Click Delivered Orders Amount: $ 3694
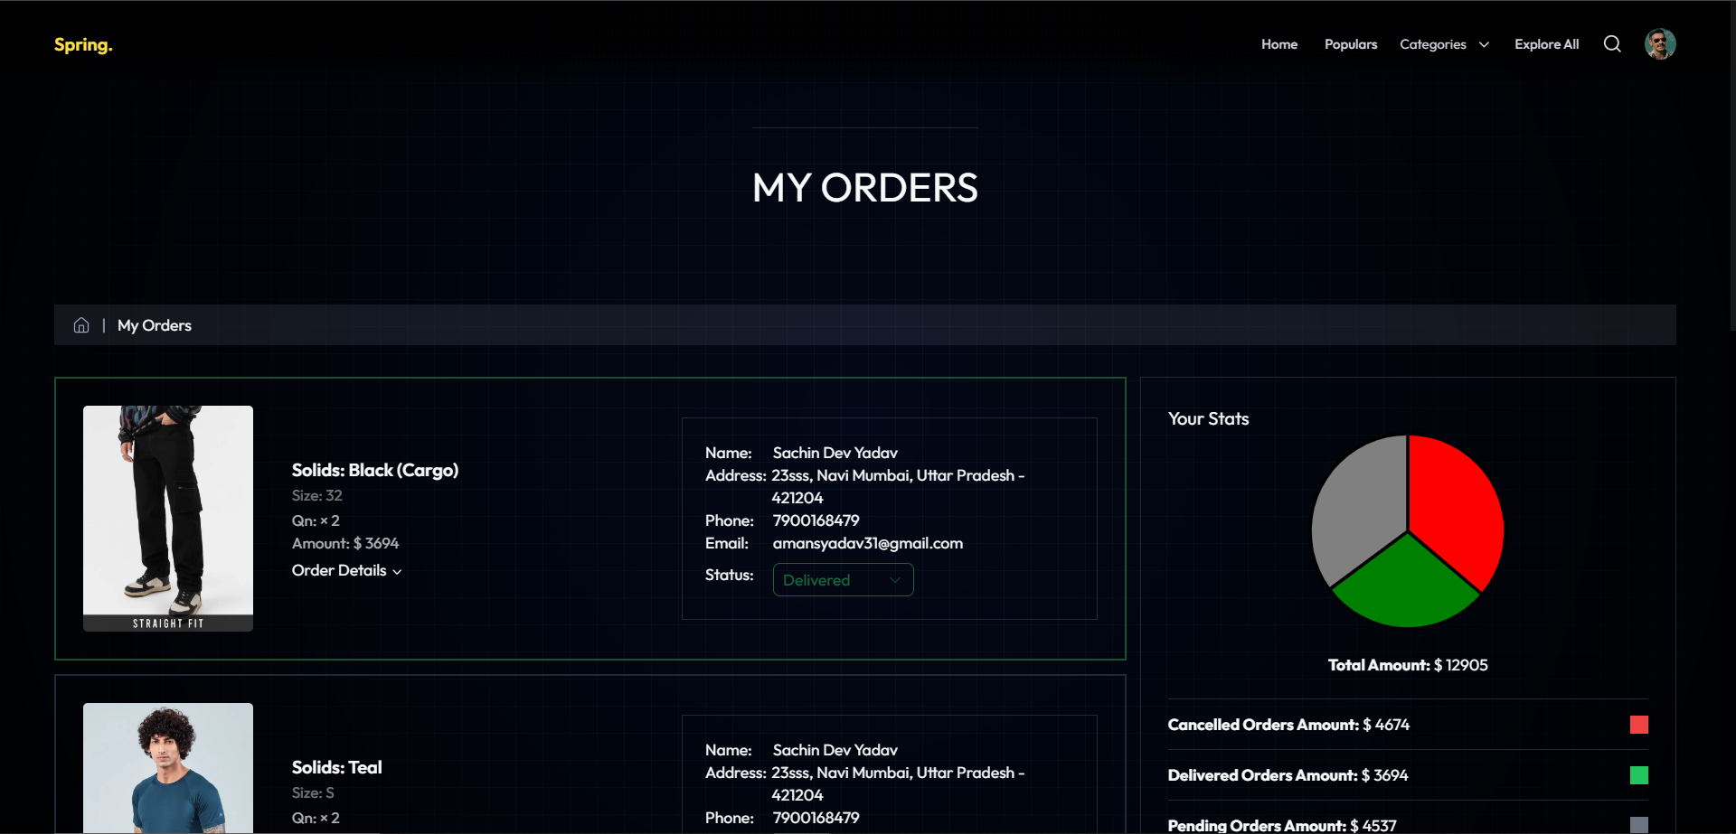Viewport: 1736px width, 834px height. (1288, 775)
